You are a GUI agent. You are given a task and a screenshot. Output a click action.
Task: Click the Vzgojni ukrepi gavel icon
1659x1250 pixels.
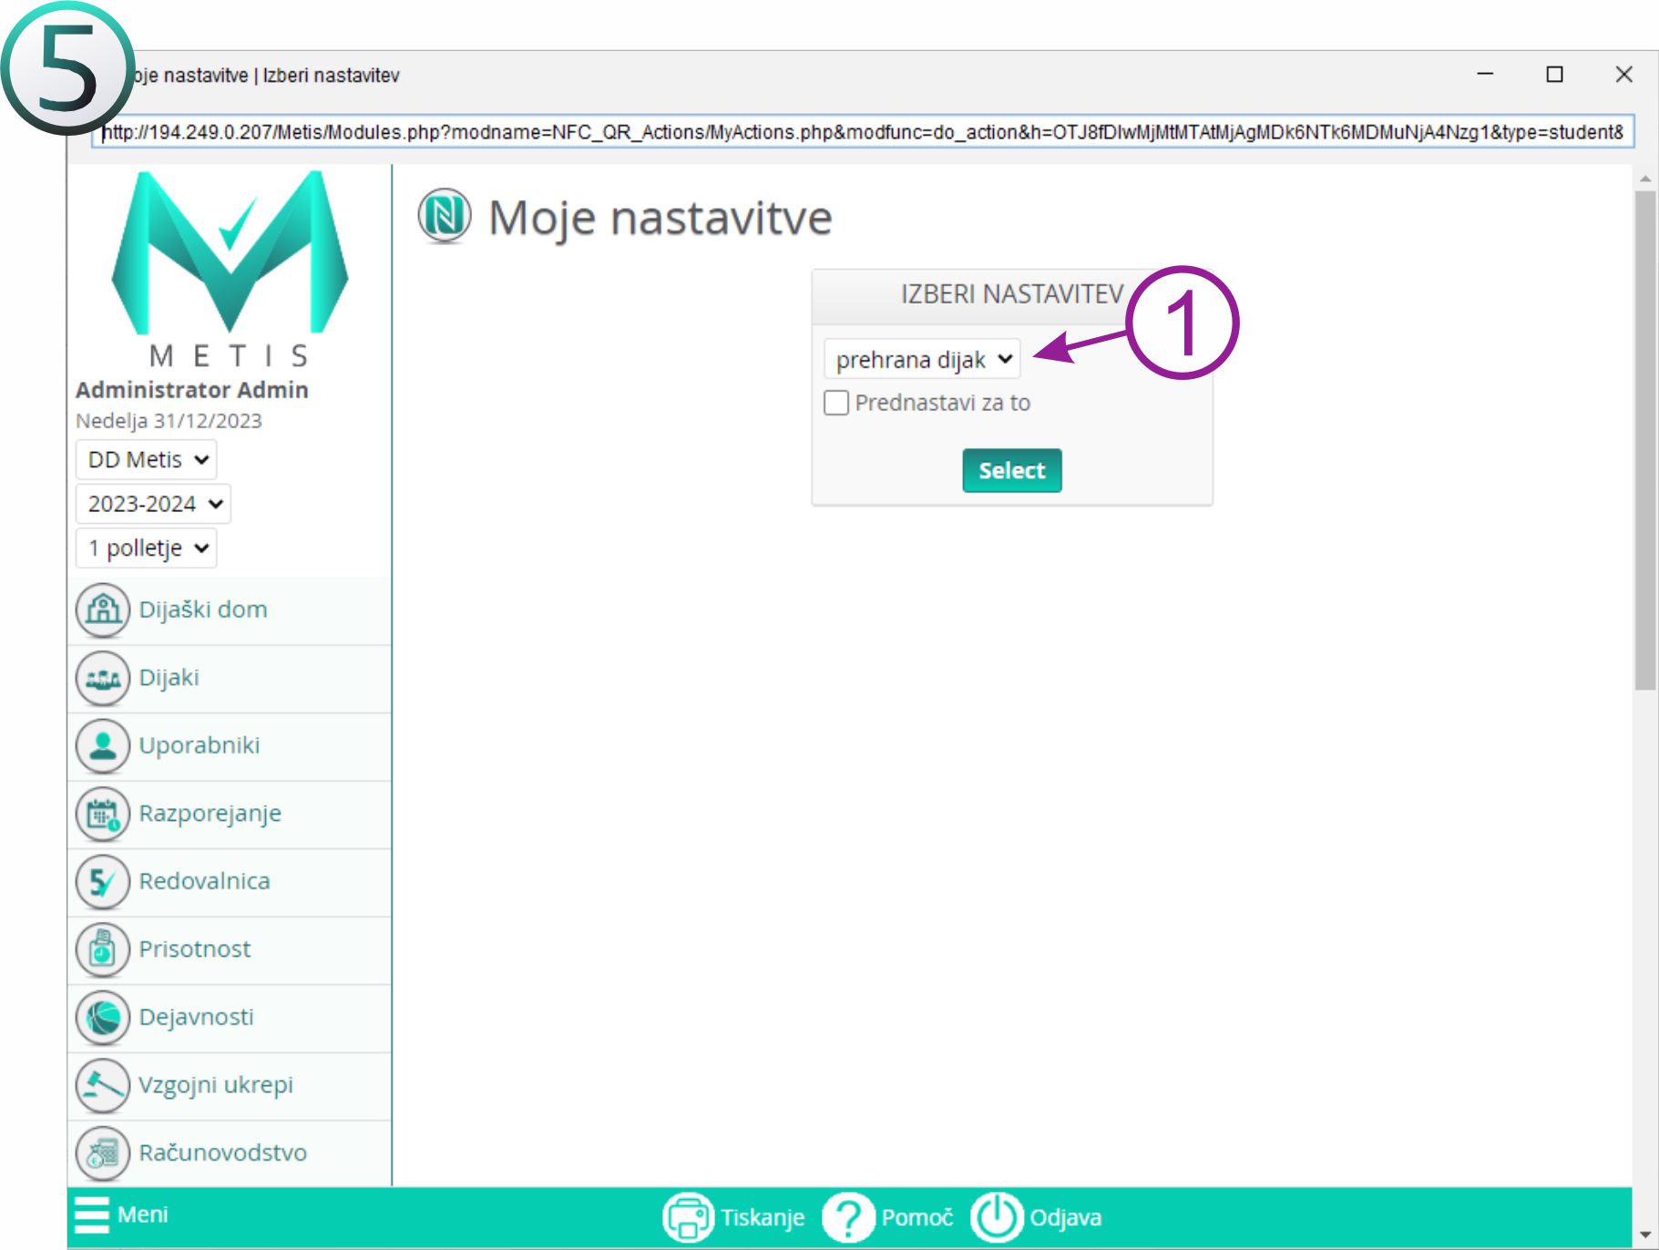pyautogui.click(x=103, y=1085)
